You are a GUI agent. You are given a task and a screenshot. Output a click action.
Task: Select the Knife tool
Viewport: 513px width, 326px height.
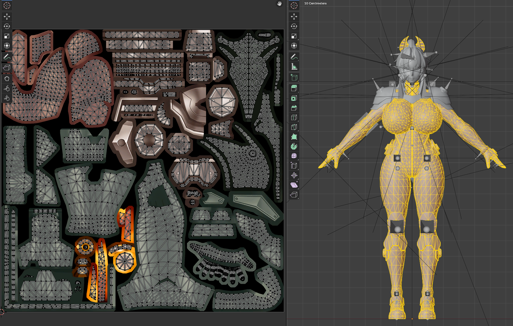294,127
